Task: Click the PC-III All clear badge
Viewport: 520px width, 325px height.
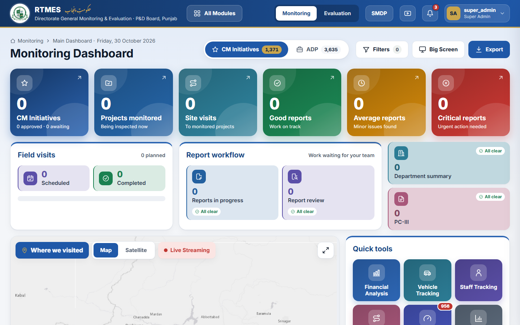Action: [490, 197]
